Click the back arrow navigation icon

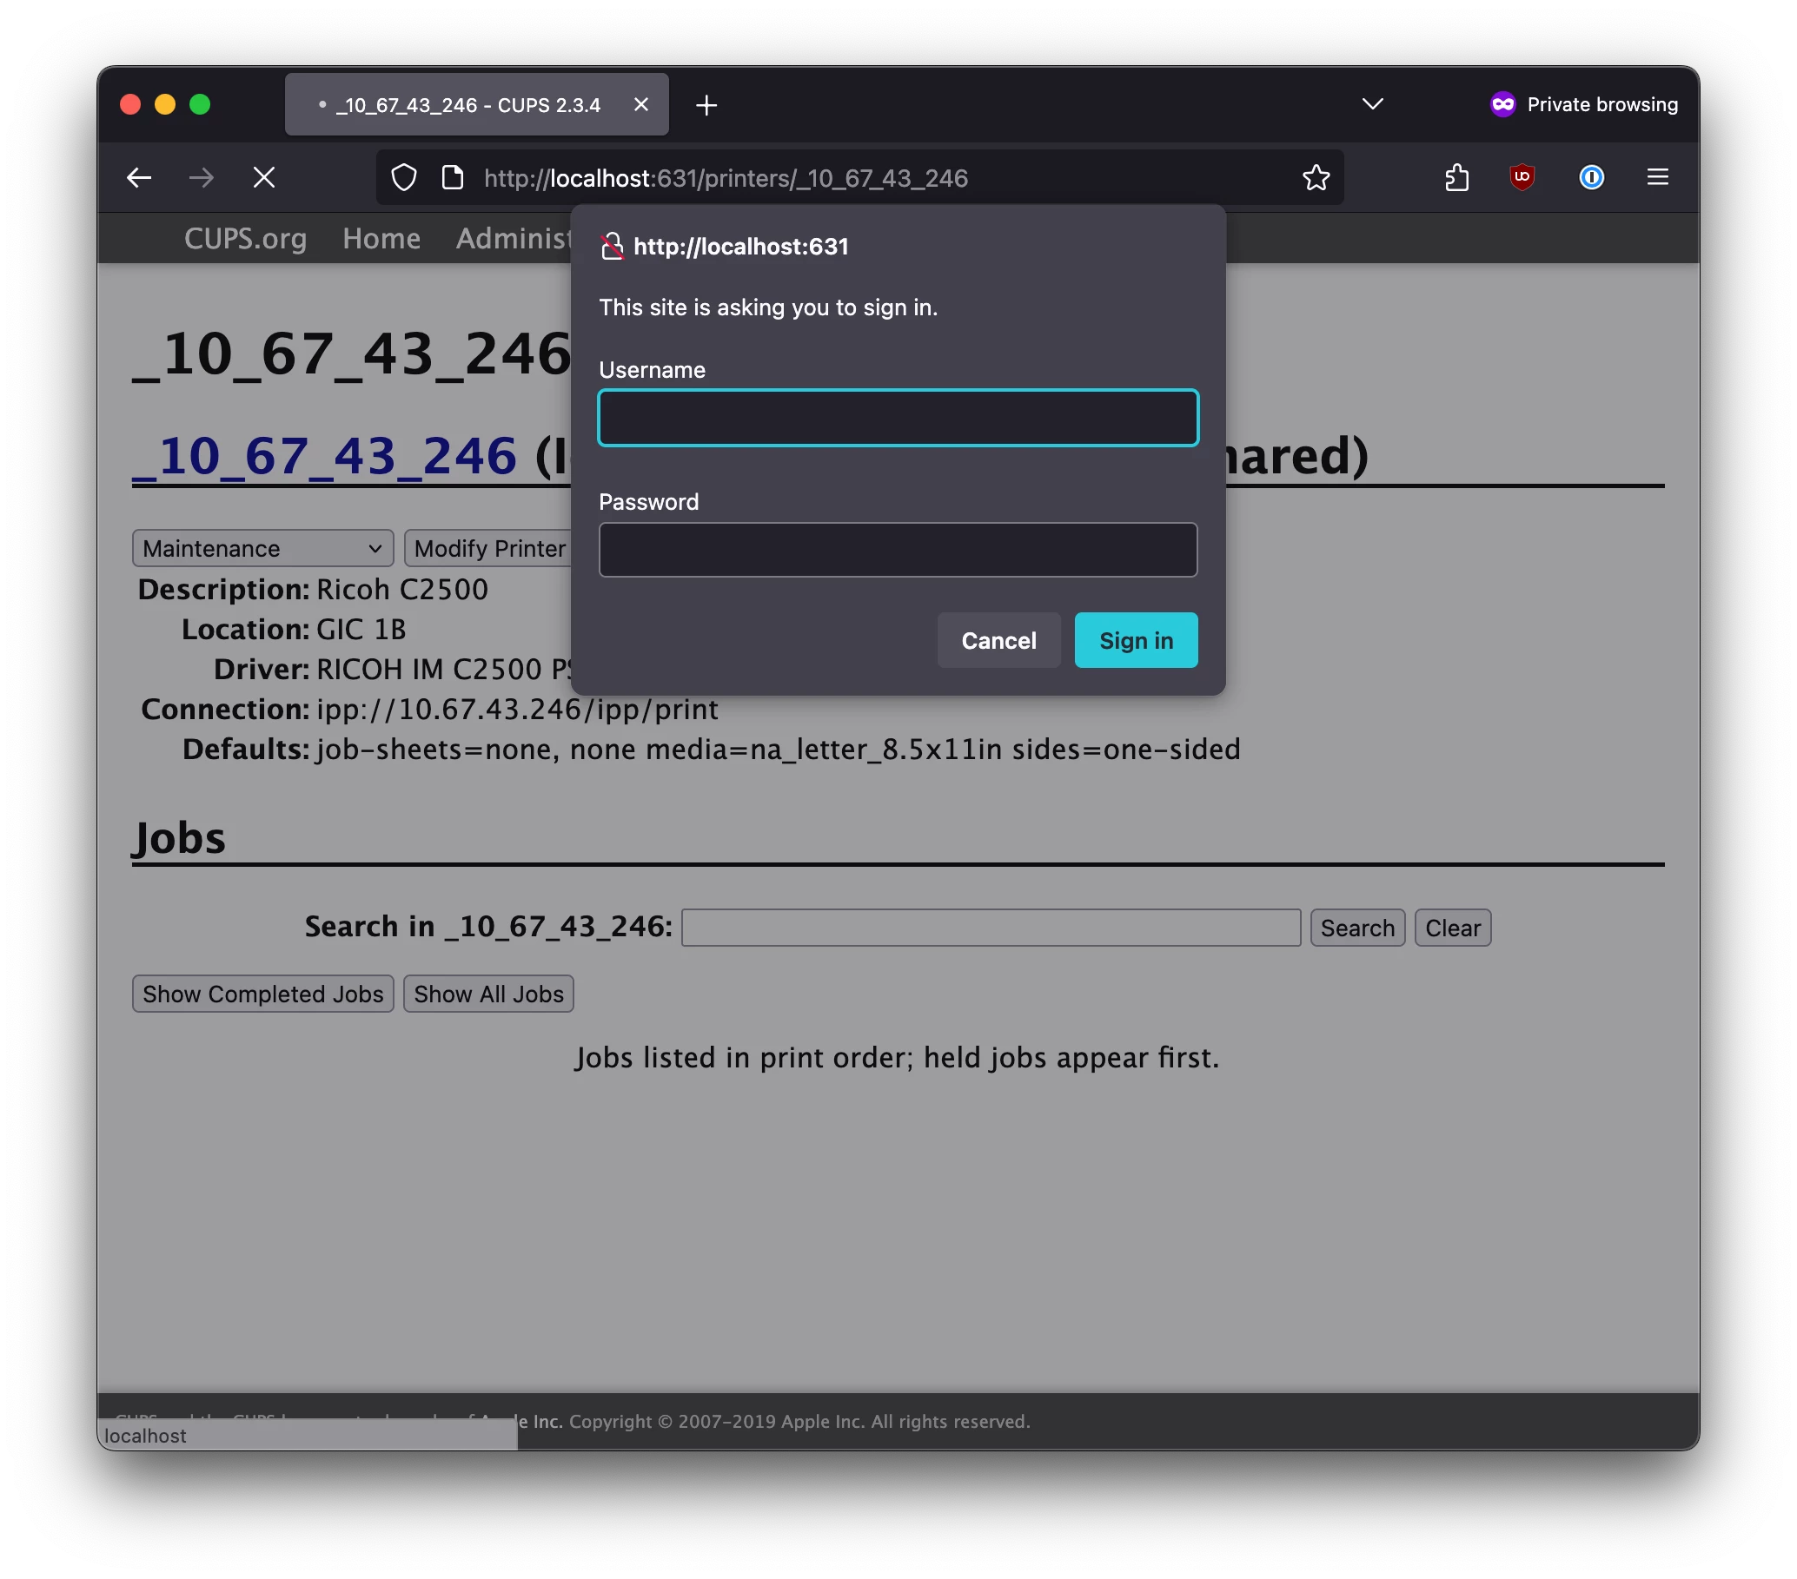click(139, 177)
